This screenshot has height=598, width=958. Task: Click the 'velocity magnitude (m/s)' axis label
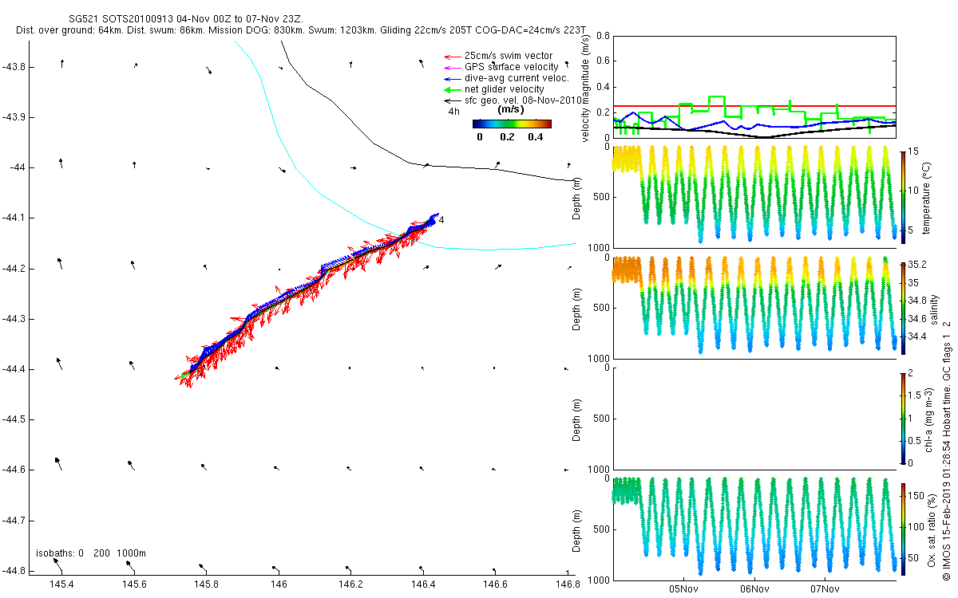586,88
